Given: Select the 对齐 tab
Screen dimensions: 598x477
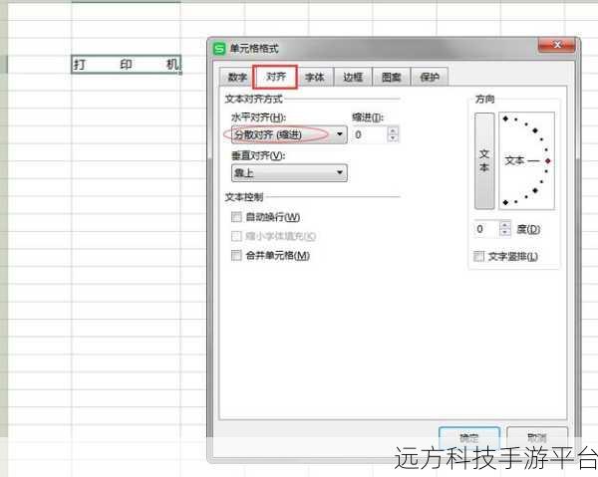Looking at the screenshot, I should coord(275,77).
